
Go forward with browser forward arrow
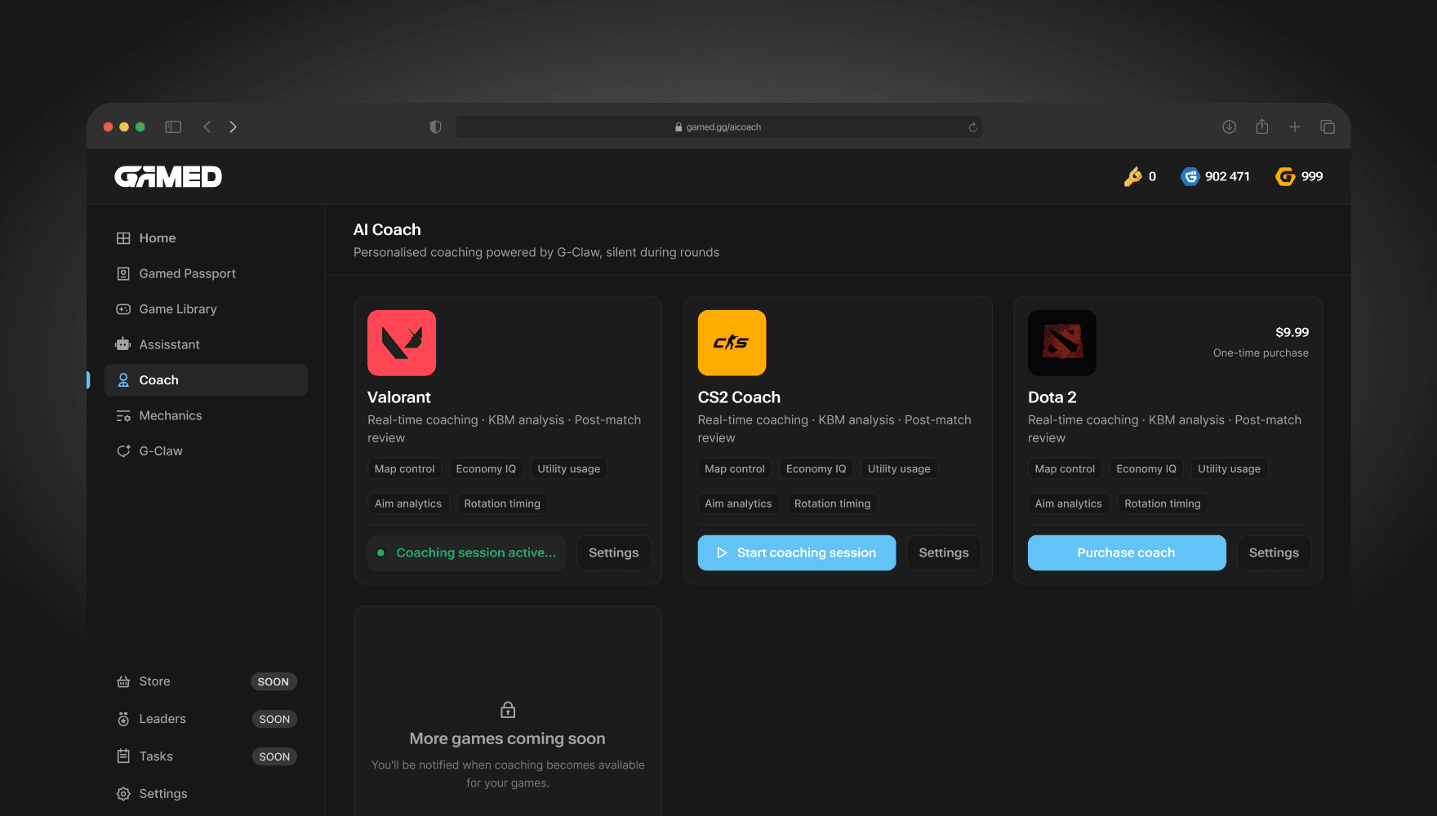click(x=234, y=127)
